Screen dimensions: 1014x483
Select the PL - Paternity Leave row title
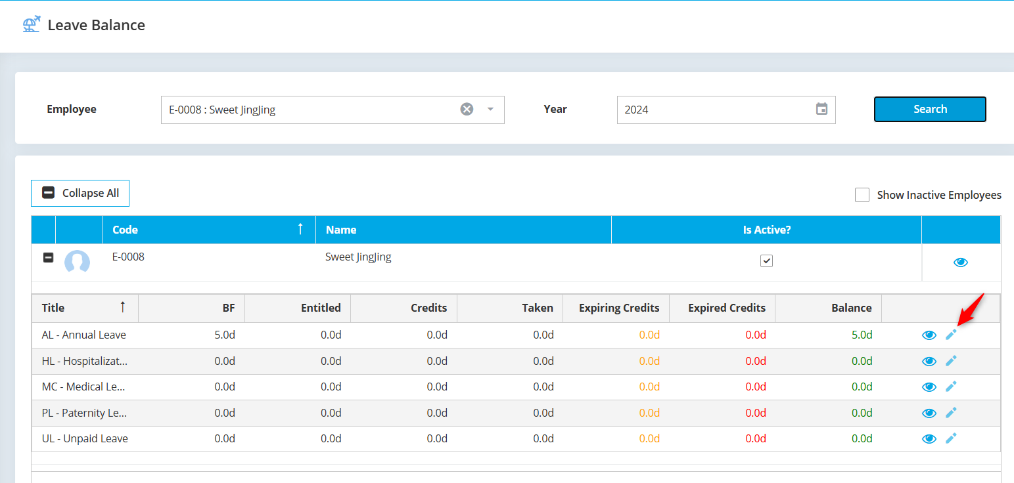click(x=85, y=413)
